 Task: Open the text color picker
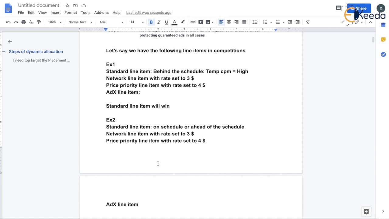[x=174, y=22]
